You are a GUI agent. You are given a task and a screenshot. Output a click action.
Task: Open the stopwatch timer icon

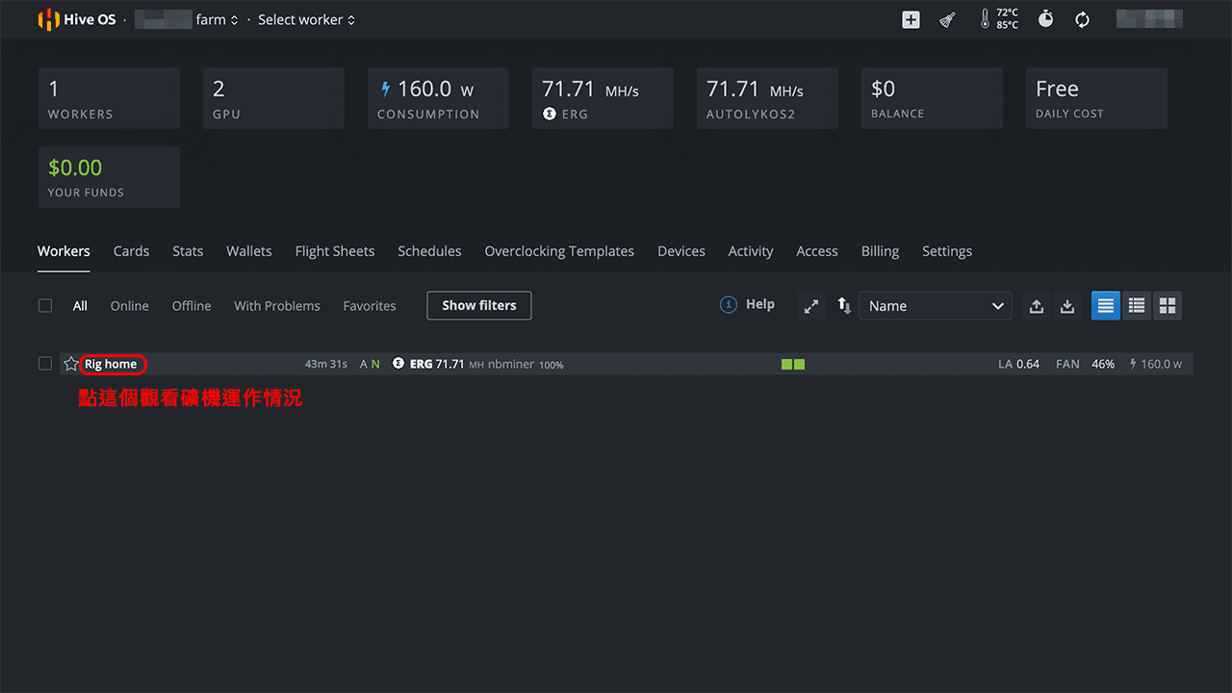point(1045,19)
